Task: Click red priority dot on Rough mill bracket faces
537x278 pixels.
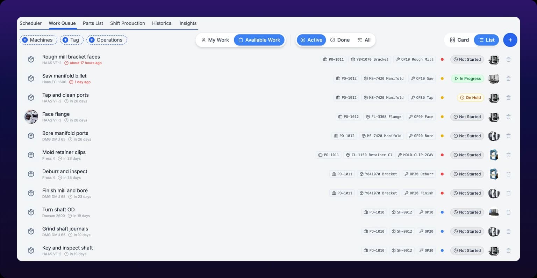Action: 442,60
